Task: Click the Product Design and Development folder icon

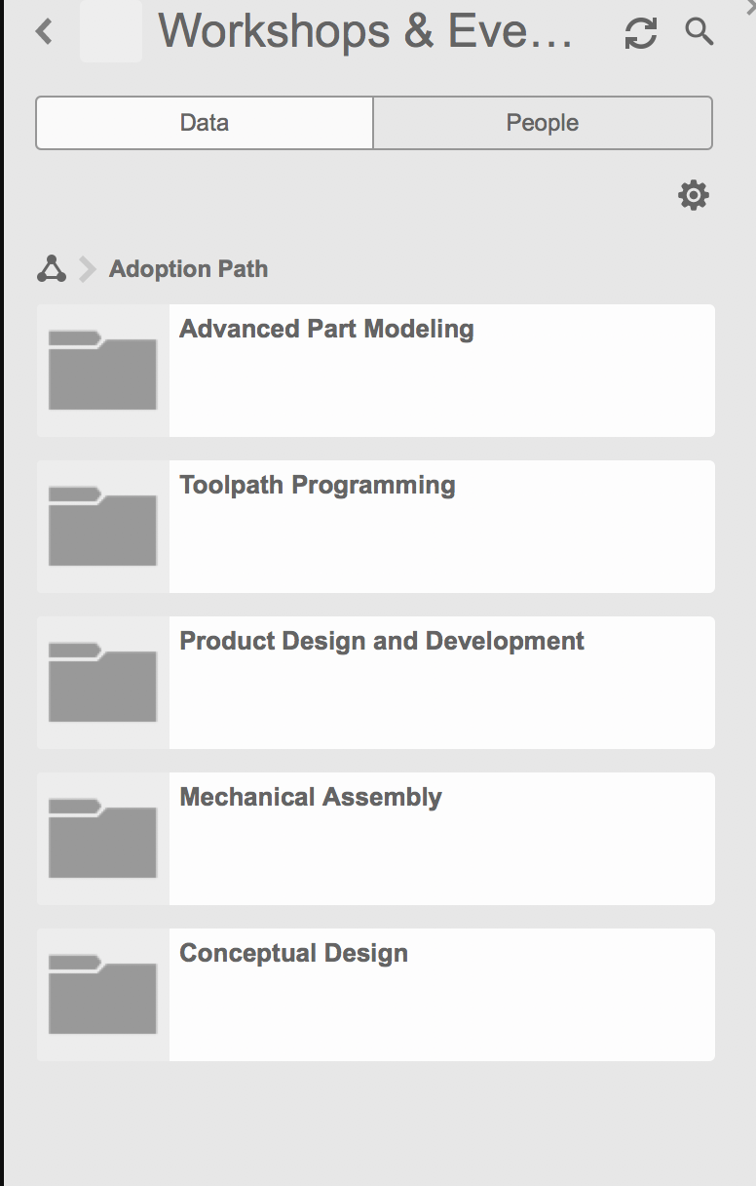Action: pos(101,682)
